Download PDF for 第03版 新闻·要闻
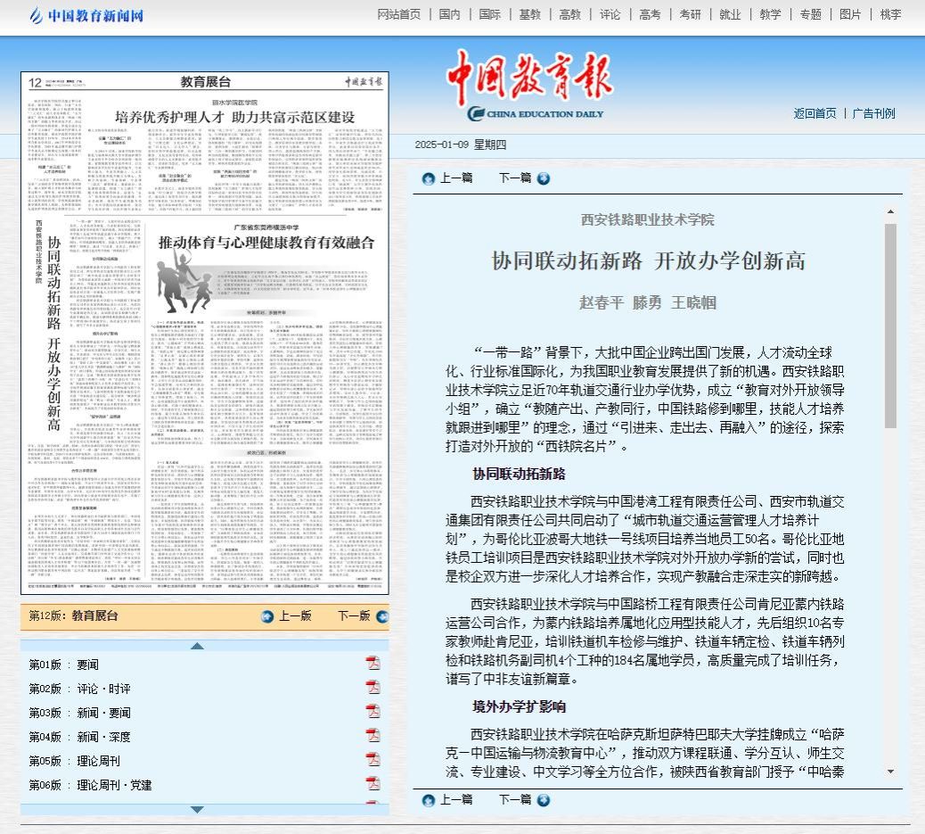Screen dimensions: 925x834 pyautogui.click(x=372, y=712)
